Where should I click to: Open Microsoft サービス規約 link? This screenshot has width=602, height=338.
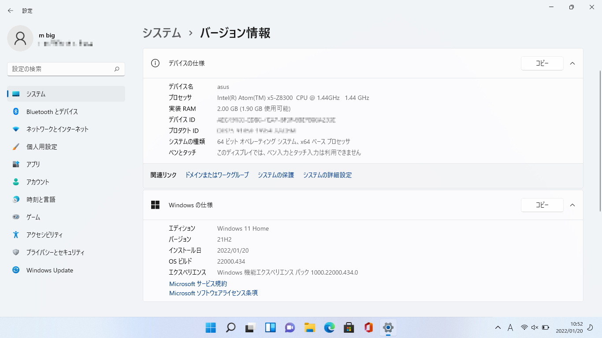pyautogui.click(x=198, y=284)
